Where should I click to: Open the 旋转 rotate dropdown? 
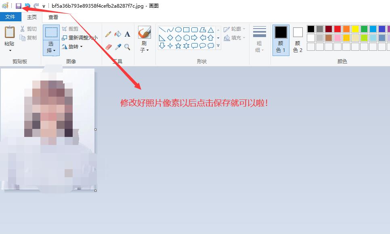point(73,46)
